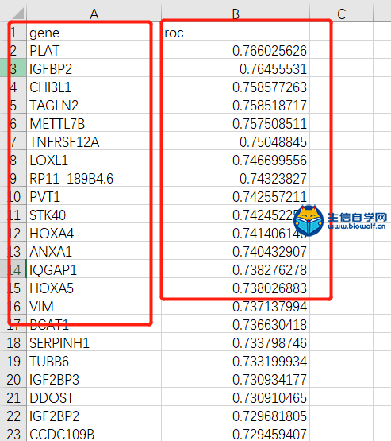Click the 'roc' header cell
The image size is (391, 441).
pos(236,32)
